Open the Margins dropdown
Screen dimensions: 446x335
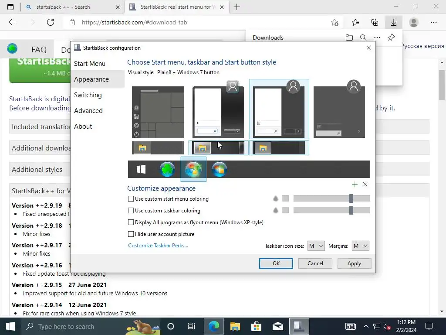tap(360, 246)
